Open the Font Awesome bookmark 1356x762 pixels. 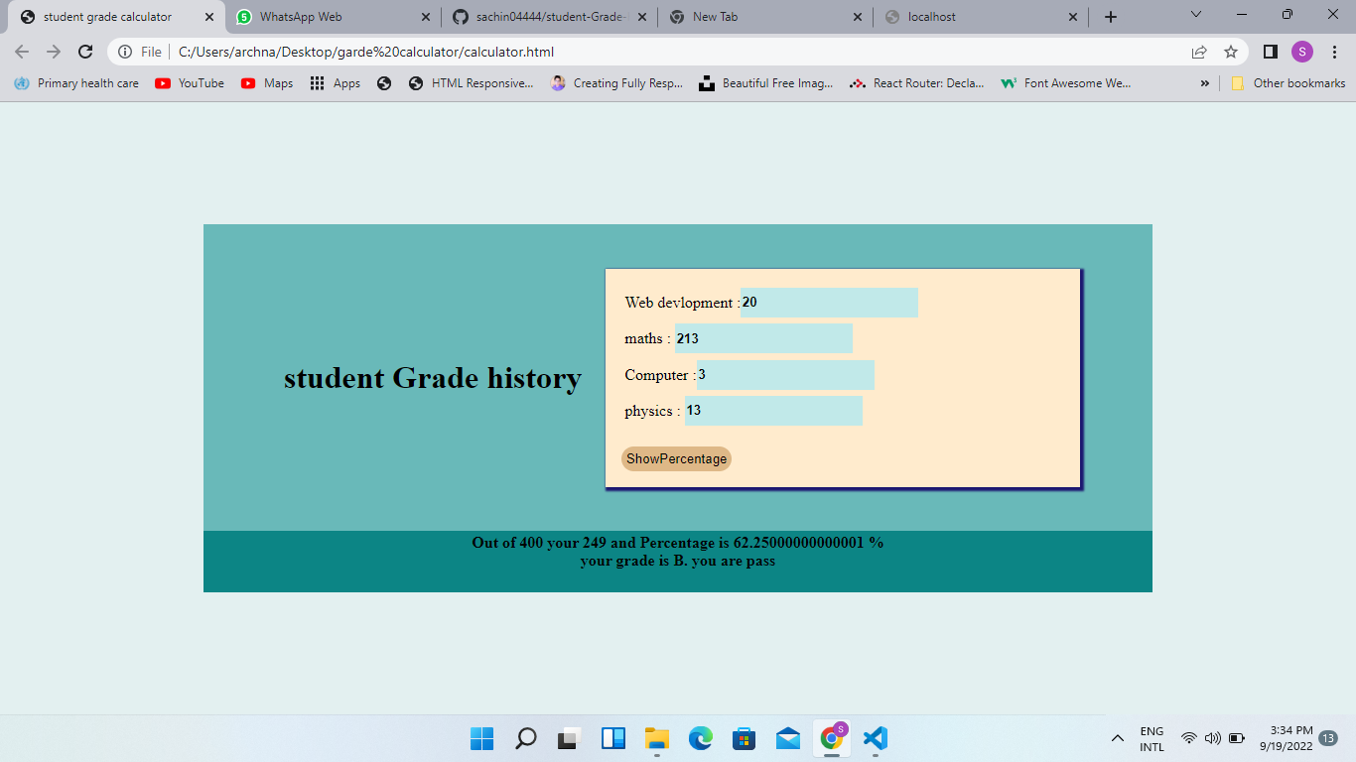click(x=1067, y=83)
